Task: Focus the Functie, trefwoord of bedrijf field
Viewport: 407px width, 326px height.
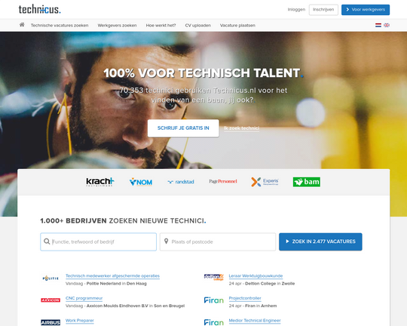Action: (x=99, y=241)
